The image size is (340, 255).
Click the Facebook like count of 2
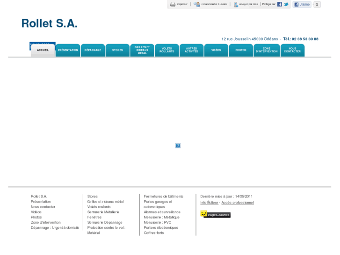[x=317, y=4]
